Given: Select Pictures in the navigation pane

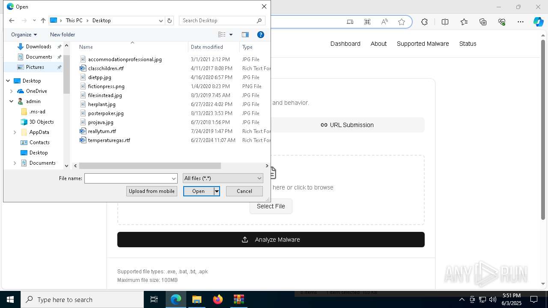Looking at the screenshot, I should coord(35,67).
